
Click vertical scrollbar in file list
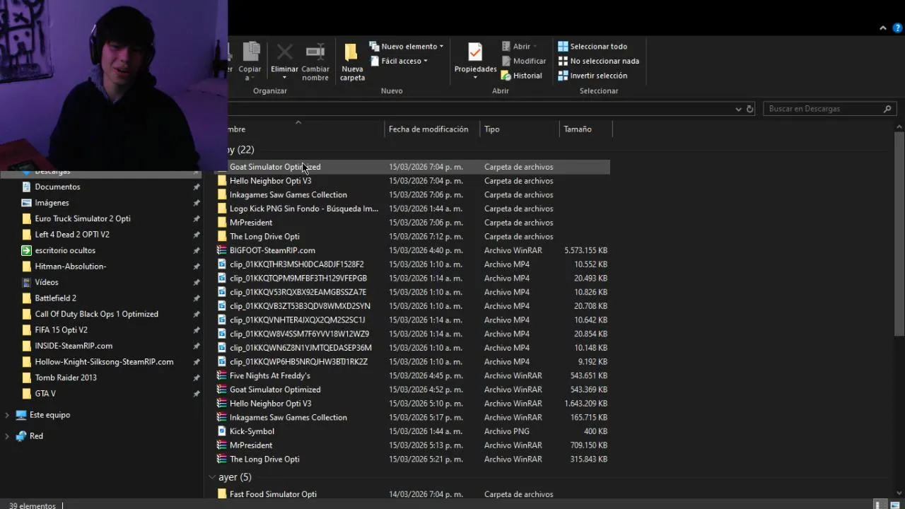coord(899,233)
